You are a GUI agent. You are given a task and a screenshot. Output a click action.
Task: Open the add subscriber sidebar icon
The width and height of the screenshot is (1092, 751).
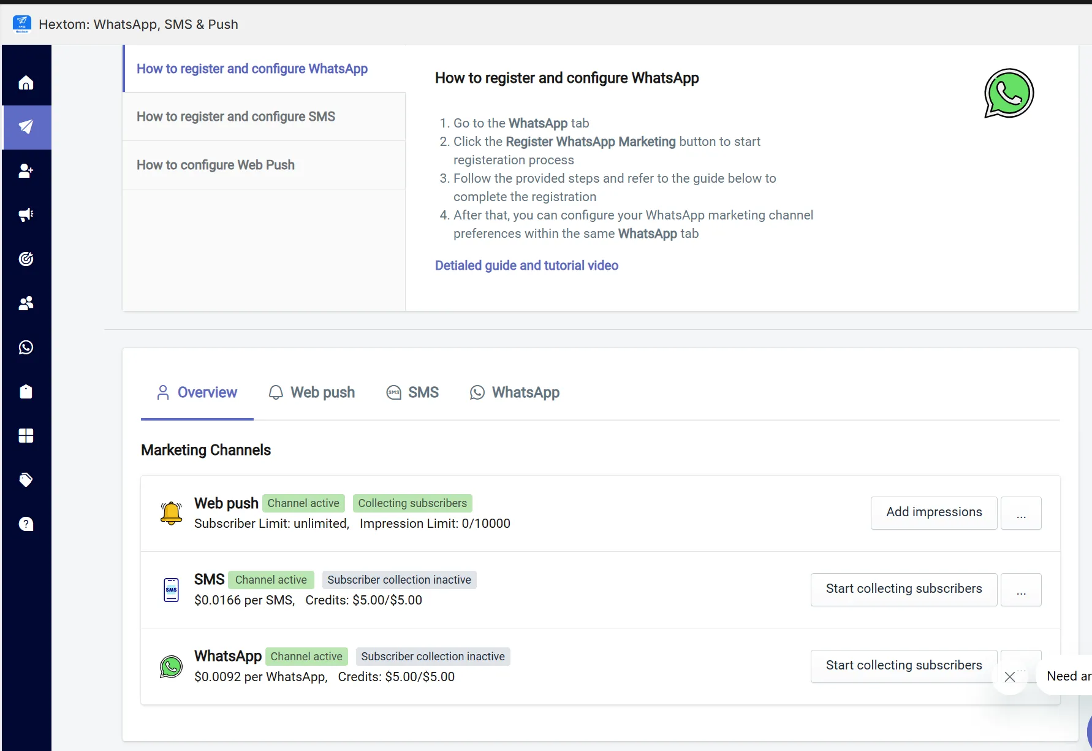(x=26, y=171)
